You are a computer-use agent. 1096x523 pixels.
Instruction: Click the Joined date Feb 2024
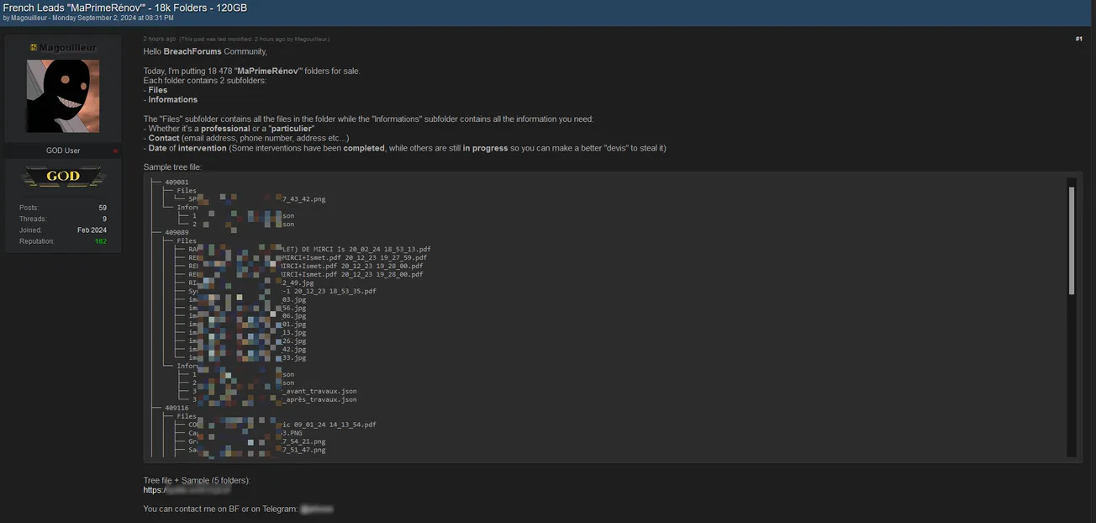tap(92, 230)
